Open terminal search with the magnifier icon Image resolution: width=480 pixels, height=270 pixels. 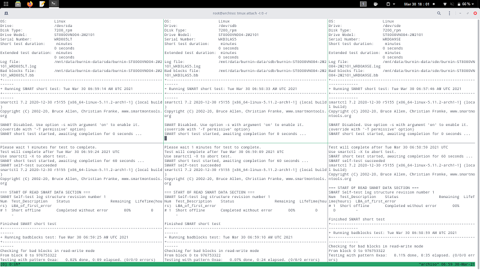click(439, 13)
